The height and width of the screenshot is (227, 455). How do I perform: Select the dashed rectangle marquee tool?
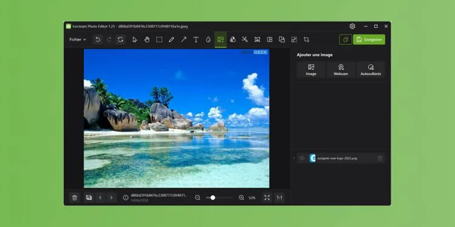(x=159, y=40)
